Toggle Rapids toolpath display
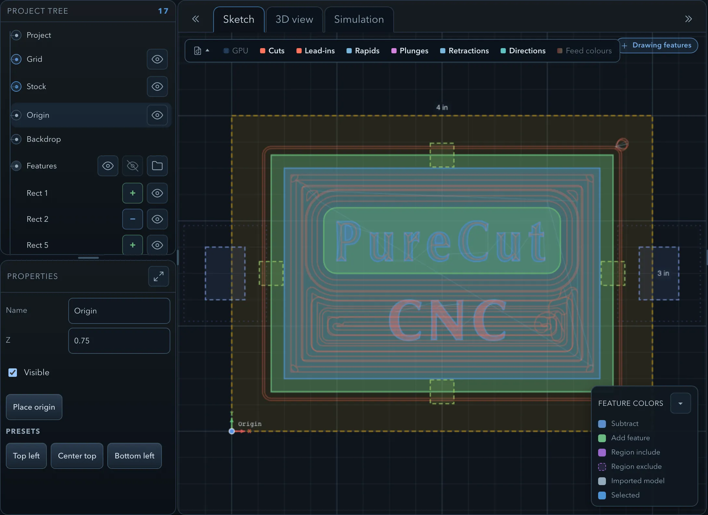This screenshot has width=708, height=515. pos(363,51)
